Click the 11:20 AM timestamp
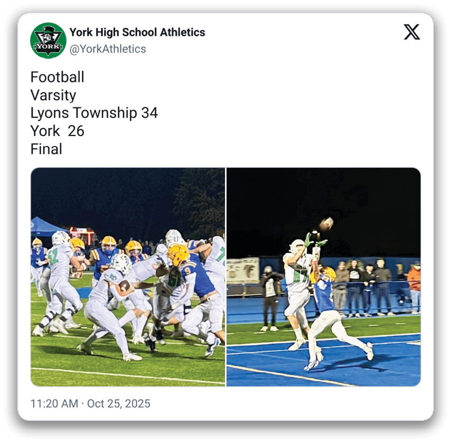 54,403
